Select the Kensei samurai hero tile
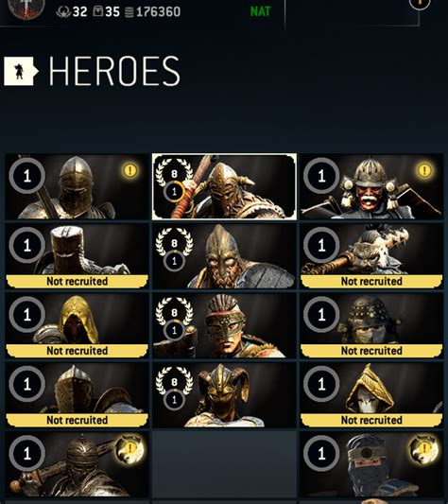 [x=371, y=186]
